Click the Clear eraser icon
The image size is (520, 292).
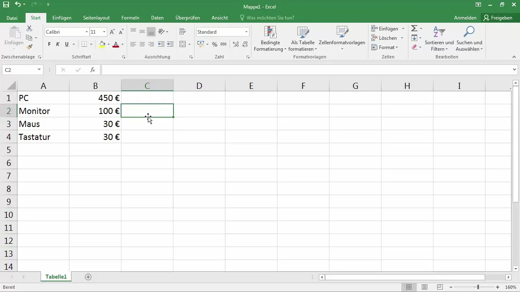(x=414, y=47)
